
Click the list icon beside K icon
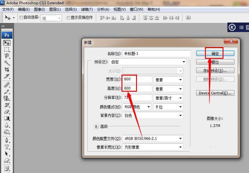(241, 27)
